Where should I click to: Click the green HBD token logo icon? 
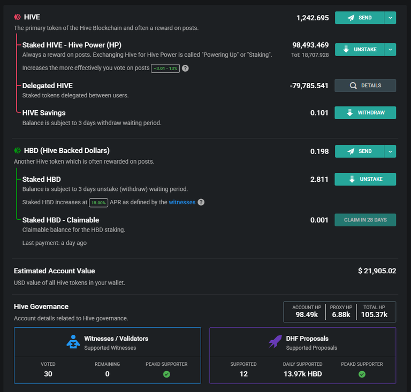(x=17, y=150)
